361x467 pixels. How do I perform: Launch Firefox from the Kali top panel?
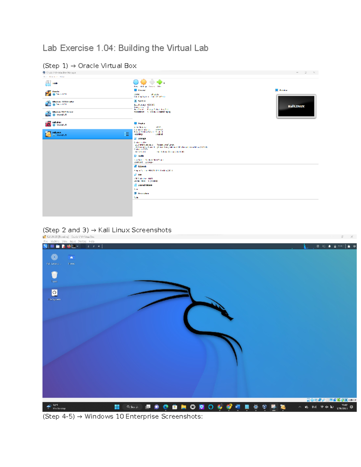[x=69, y=246]
